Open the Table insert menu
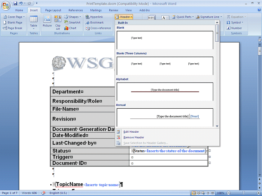Screen dimensions: 262x196 (34, 22)
